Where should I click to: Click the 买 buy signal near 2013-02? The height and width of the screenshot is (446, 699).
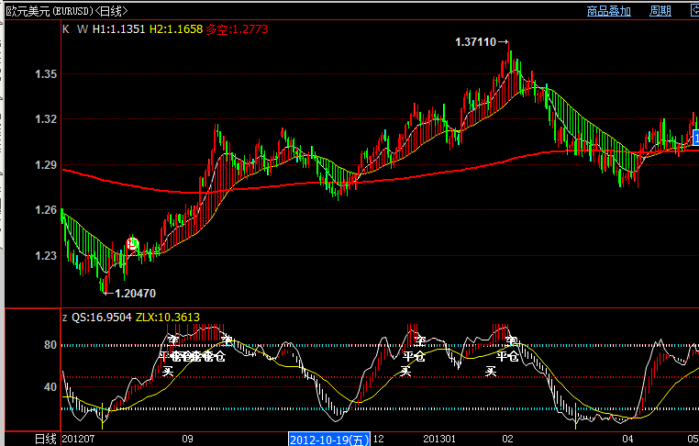coord(491,372)
